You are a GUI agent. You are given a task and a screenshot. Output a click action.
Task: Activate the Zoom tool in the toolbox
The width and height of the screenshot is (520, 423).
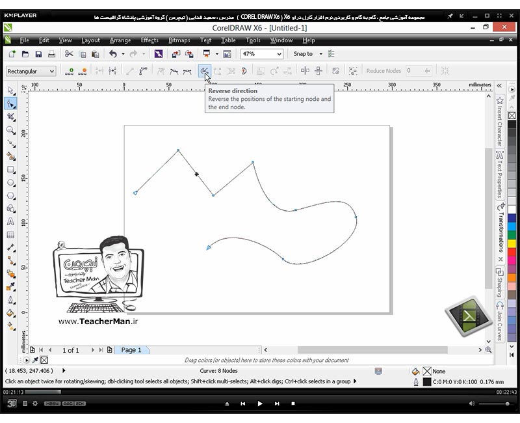pos(10,130)
